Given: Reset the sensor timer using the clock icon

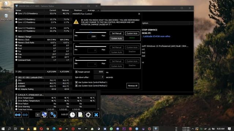Looking at the screenshot, I should click(x=72, y=115).
